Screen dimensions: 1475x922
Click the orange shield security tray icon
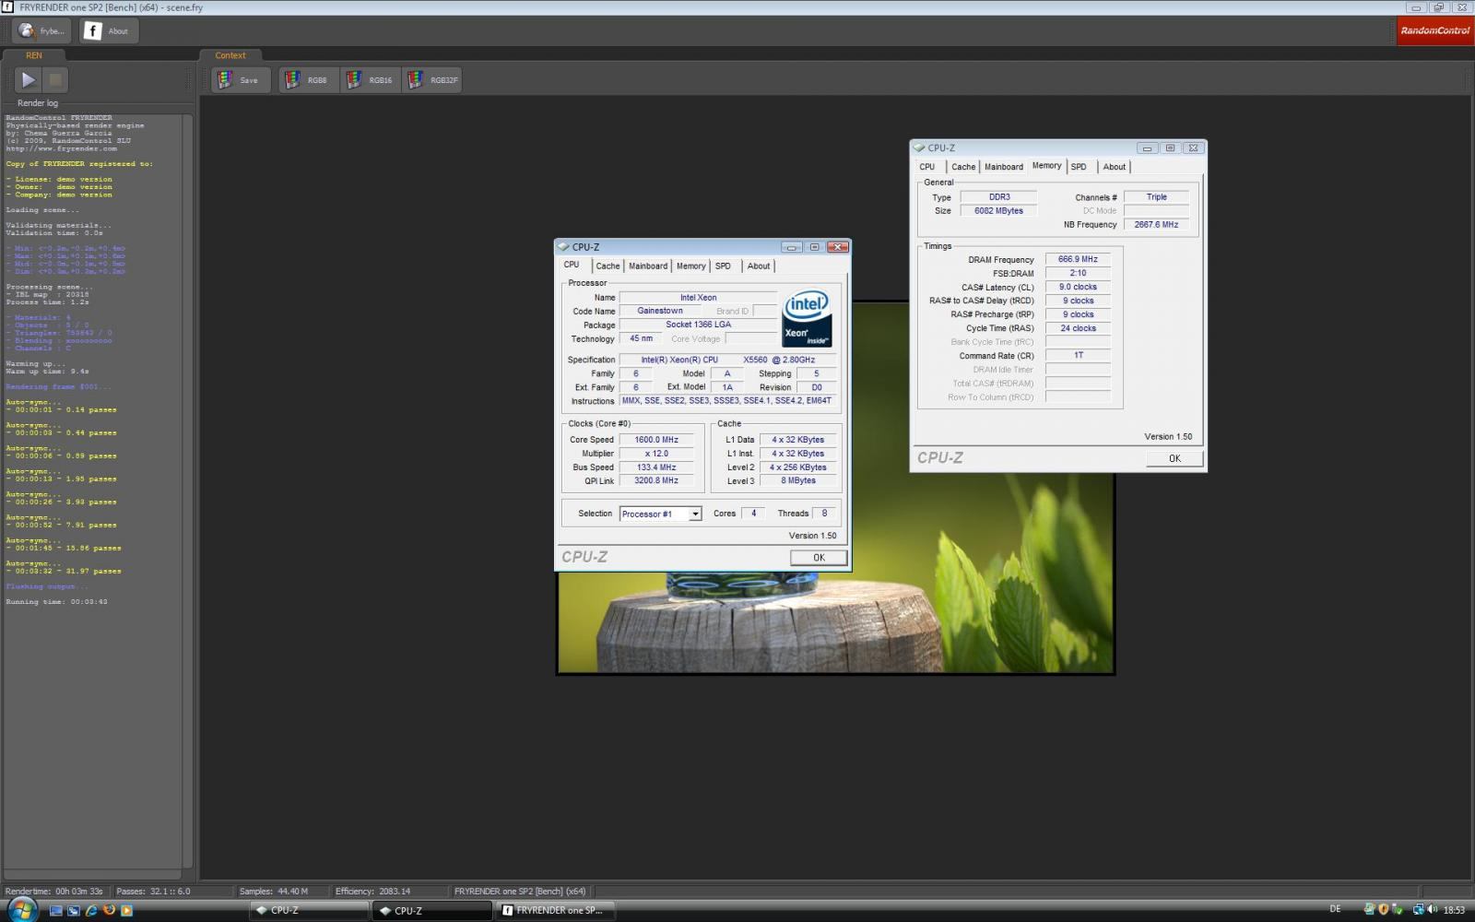1384,910
